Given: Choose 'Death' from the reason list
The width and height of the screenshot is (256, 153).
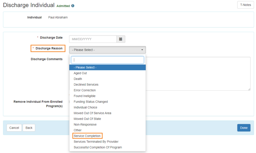Looking at the screenshot, I should 78,79.
